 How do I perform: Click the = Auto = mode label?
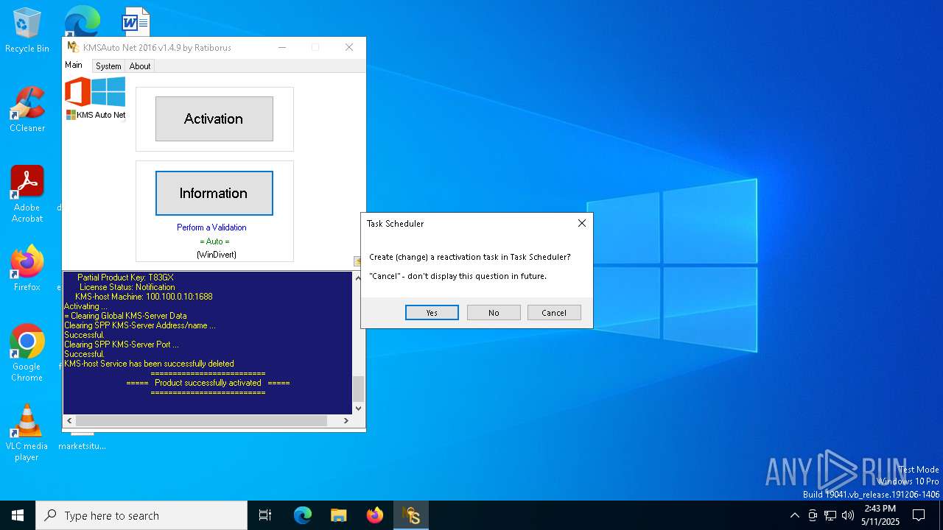(214, 241)
